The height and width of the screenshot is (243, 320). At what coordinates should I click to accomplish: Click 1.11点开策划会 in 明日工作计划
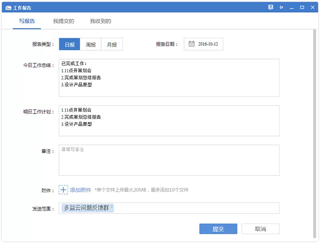(76, 110)
